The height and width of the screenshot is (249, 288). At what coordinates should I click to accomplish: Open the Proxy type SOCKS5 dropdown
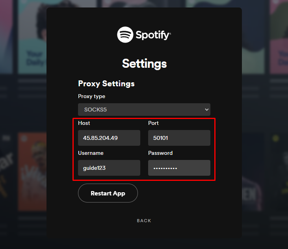pyautogui.click(x=144, y=110)
